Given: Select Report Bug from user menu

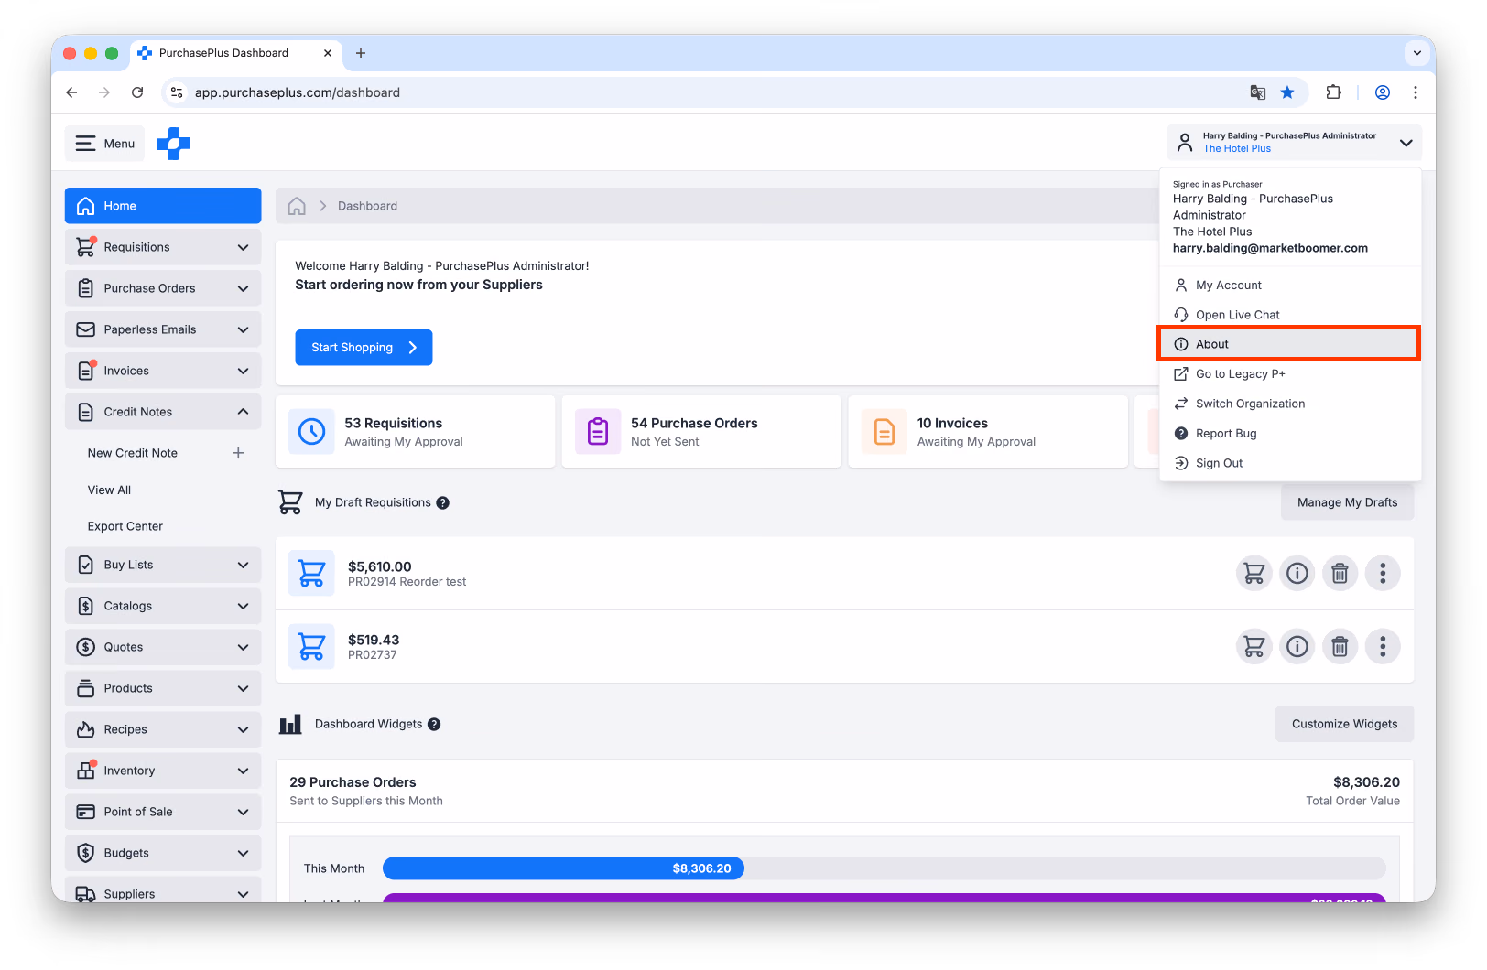Looking at the screenshot, I should click(1290, 434).
